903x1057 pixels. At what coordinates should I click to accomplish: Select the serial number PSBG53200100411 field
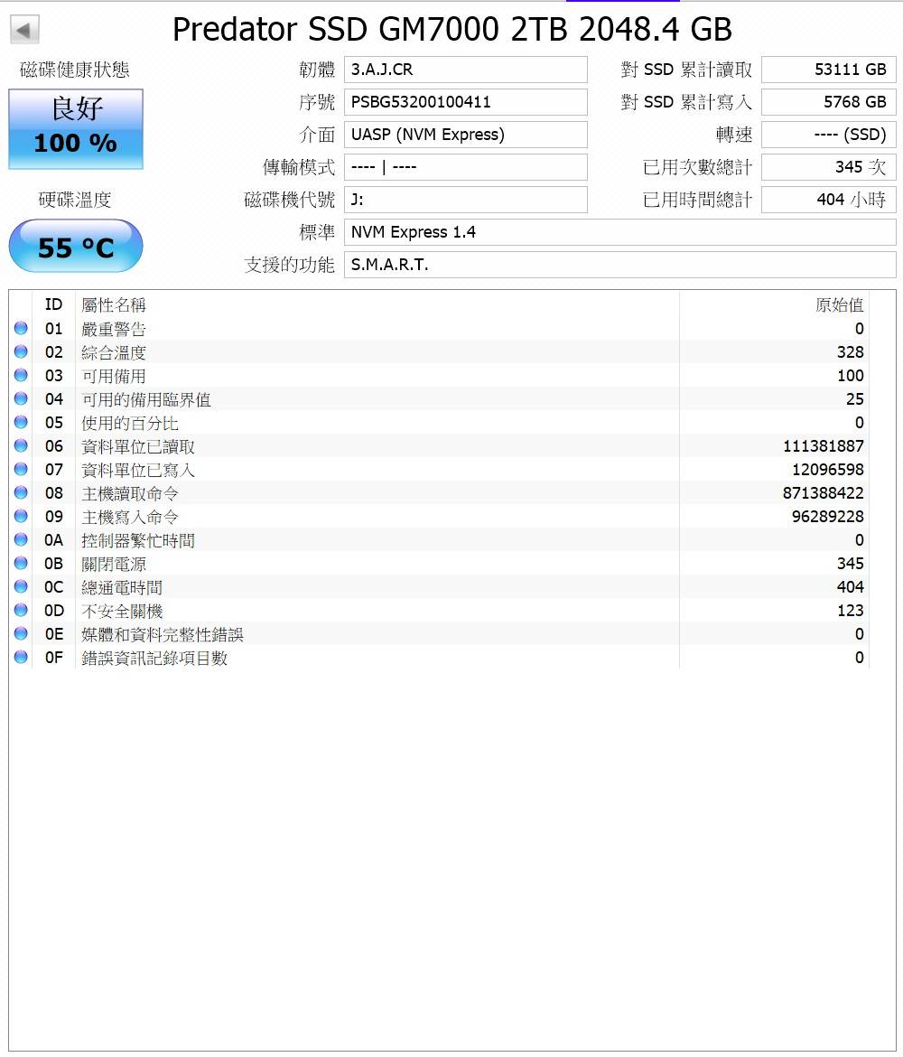pyautogui.click(x=466, y=102)
